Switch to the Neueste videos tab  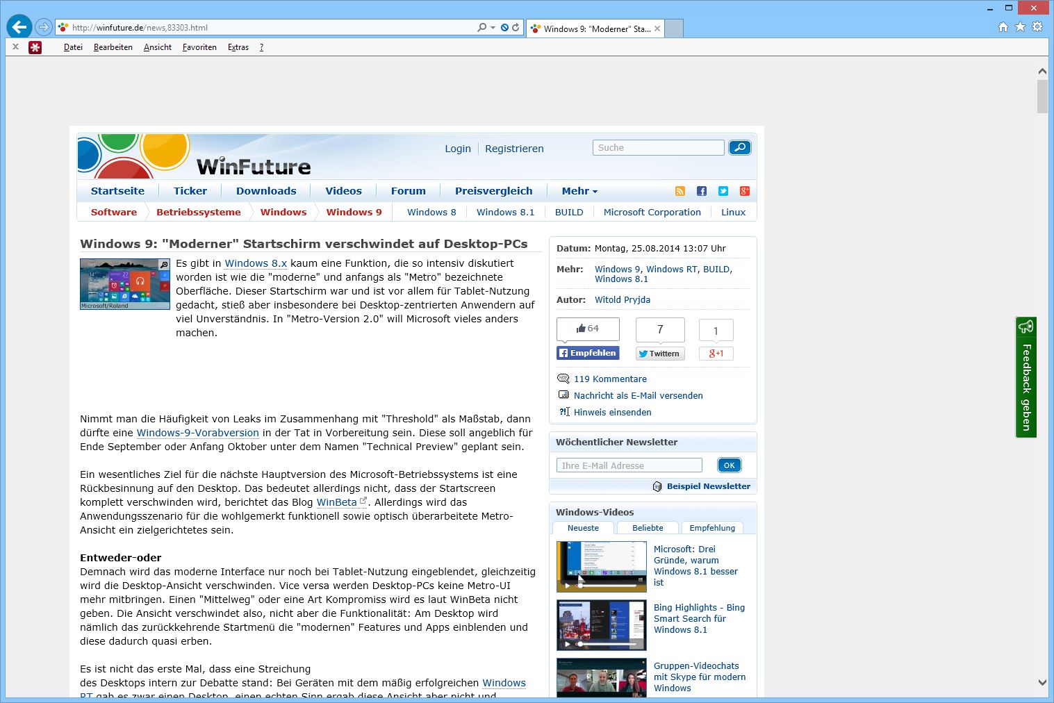[x=583, y=528]
